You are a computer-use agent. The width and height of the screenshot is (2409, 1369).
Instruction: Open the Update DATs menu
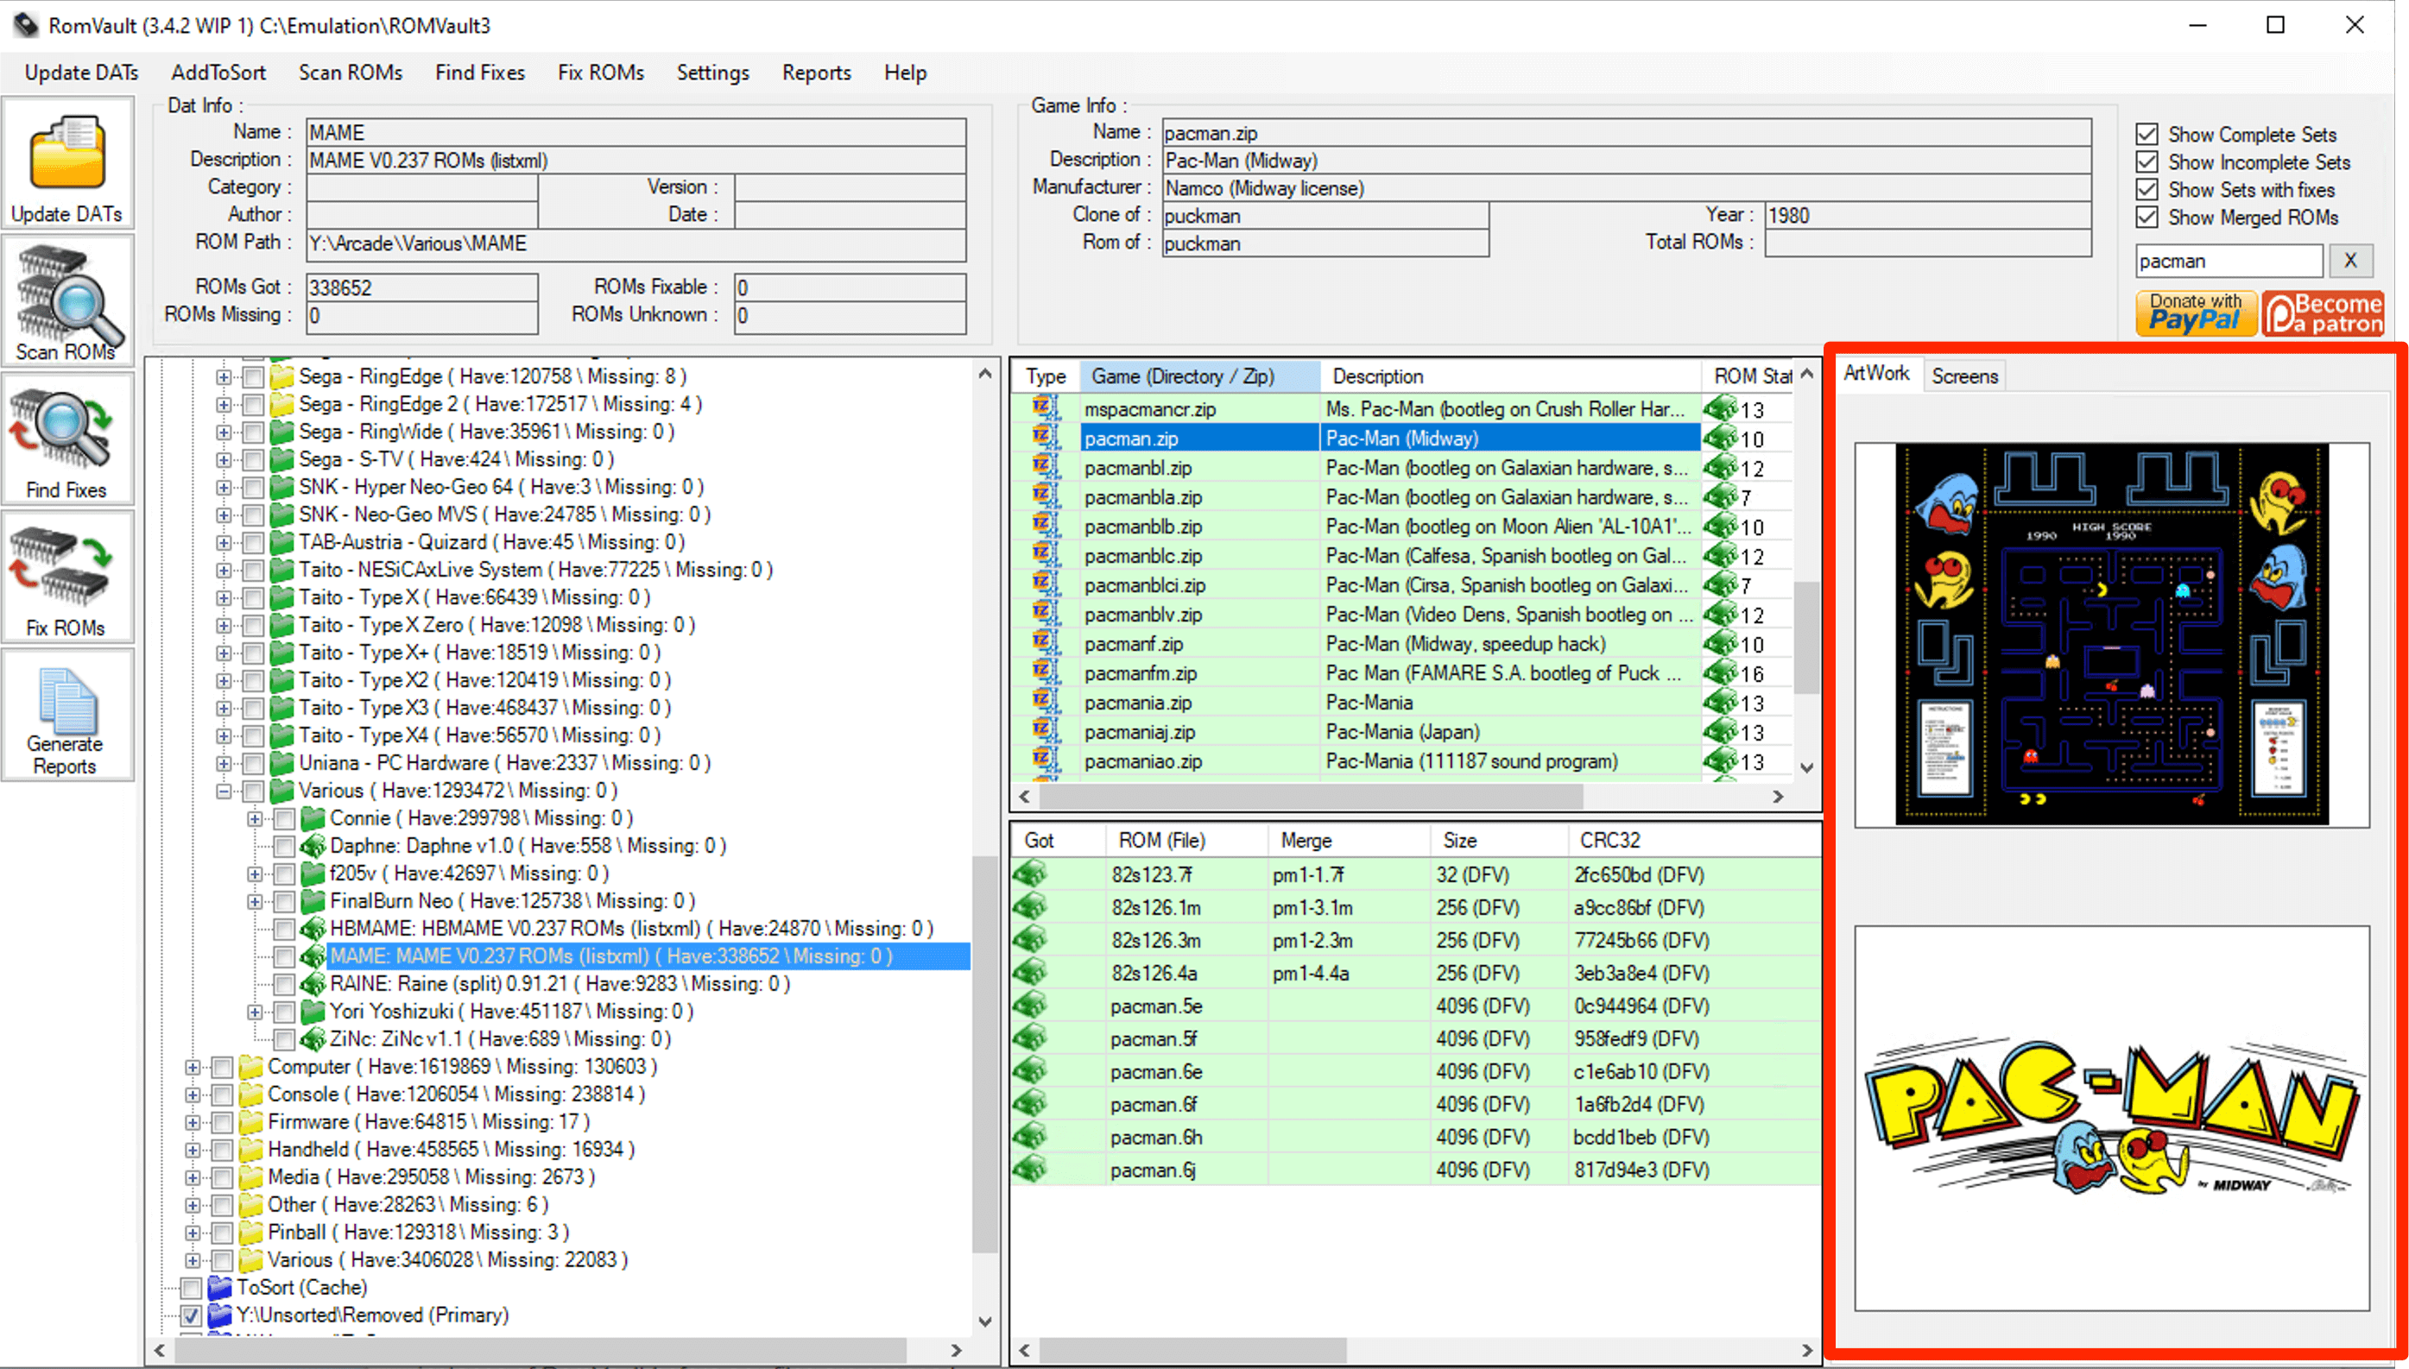[x=82, y=73]
